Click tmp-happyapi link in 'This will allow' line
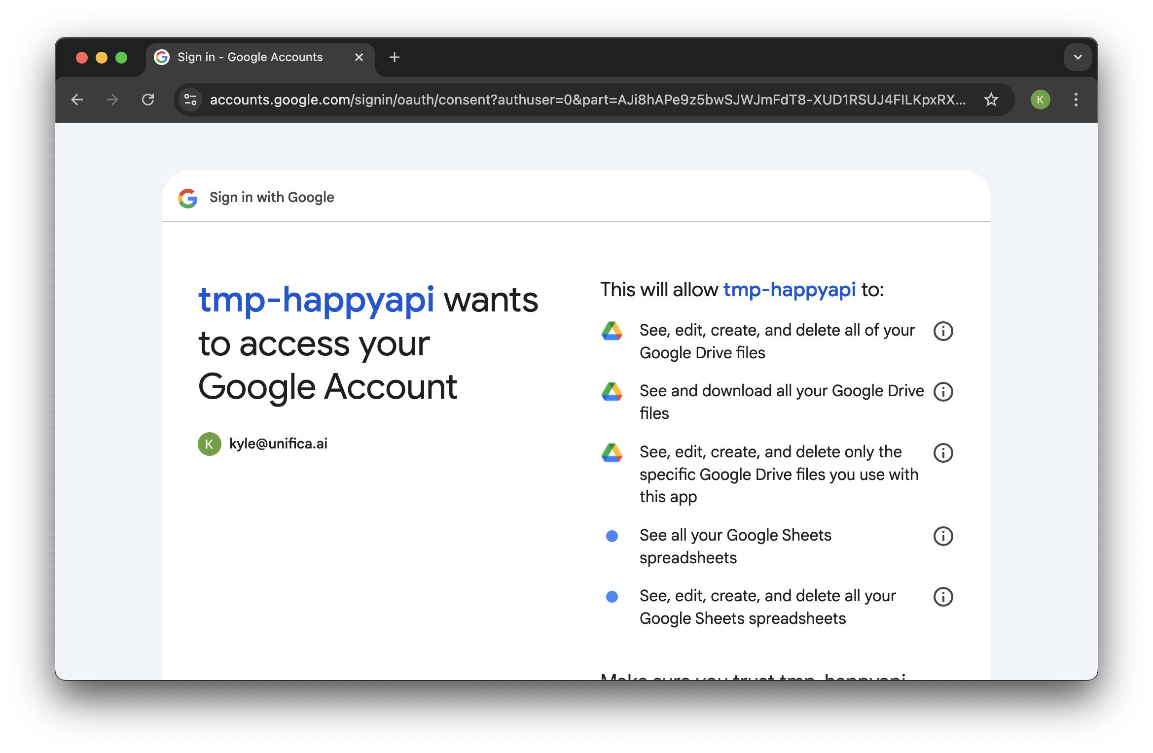The height and width of the screenshot is (753, 1153). 790,290
